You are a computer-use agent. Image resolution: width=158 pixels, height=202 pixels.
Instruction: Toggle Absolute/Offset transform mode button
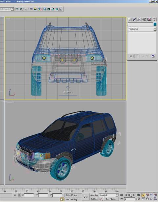coord(19,195)
